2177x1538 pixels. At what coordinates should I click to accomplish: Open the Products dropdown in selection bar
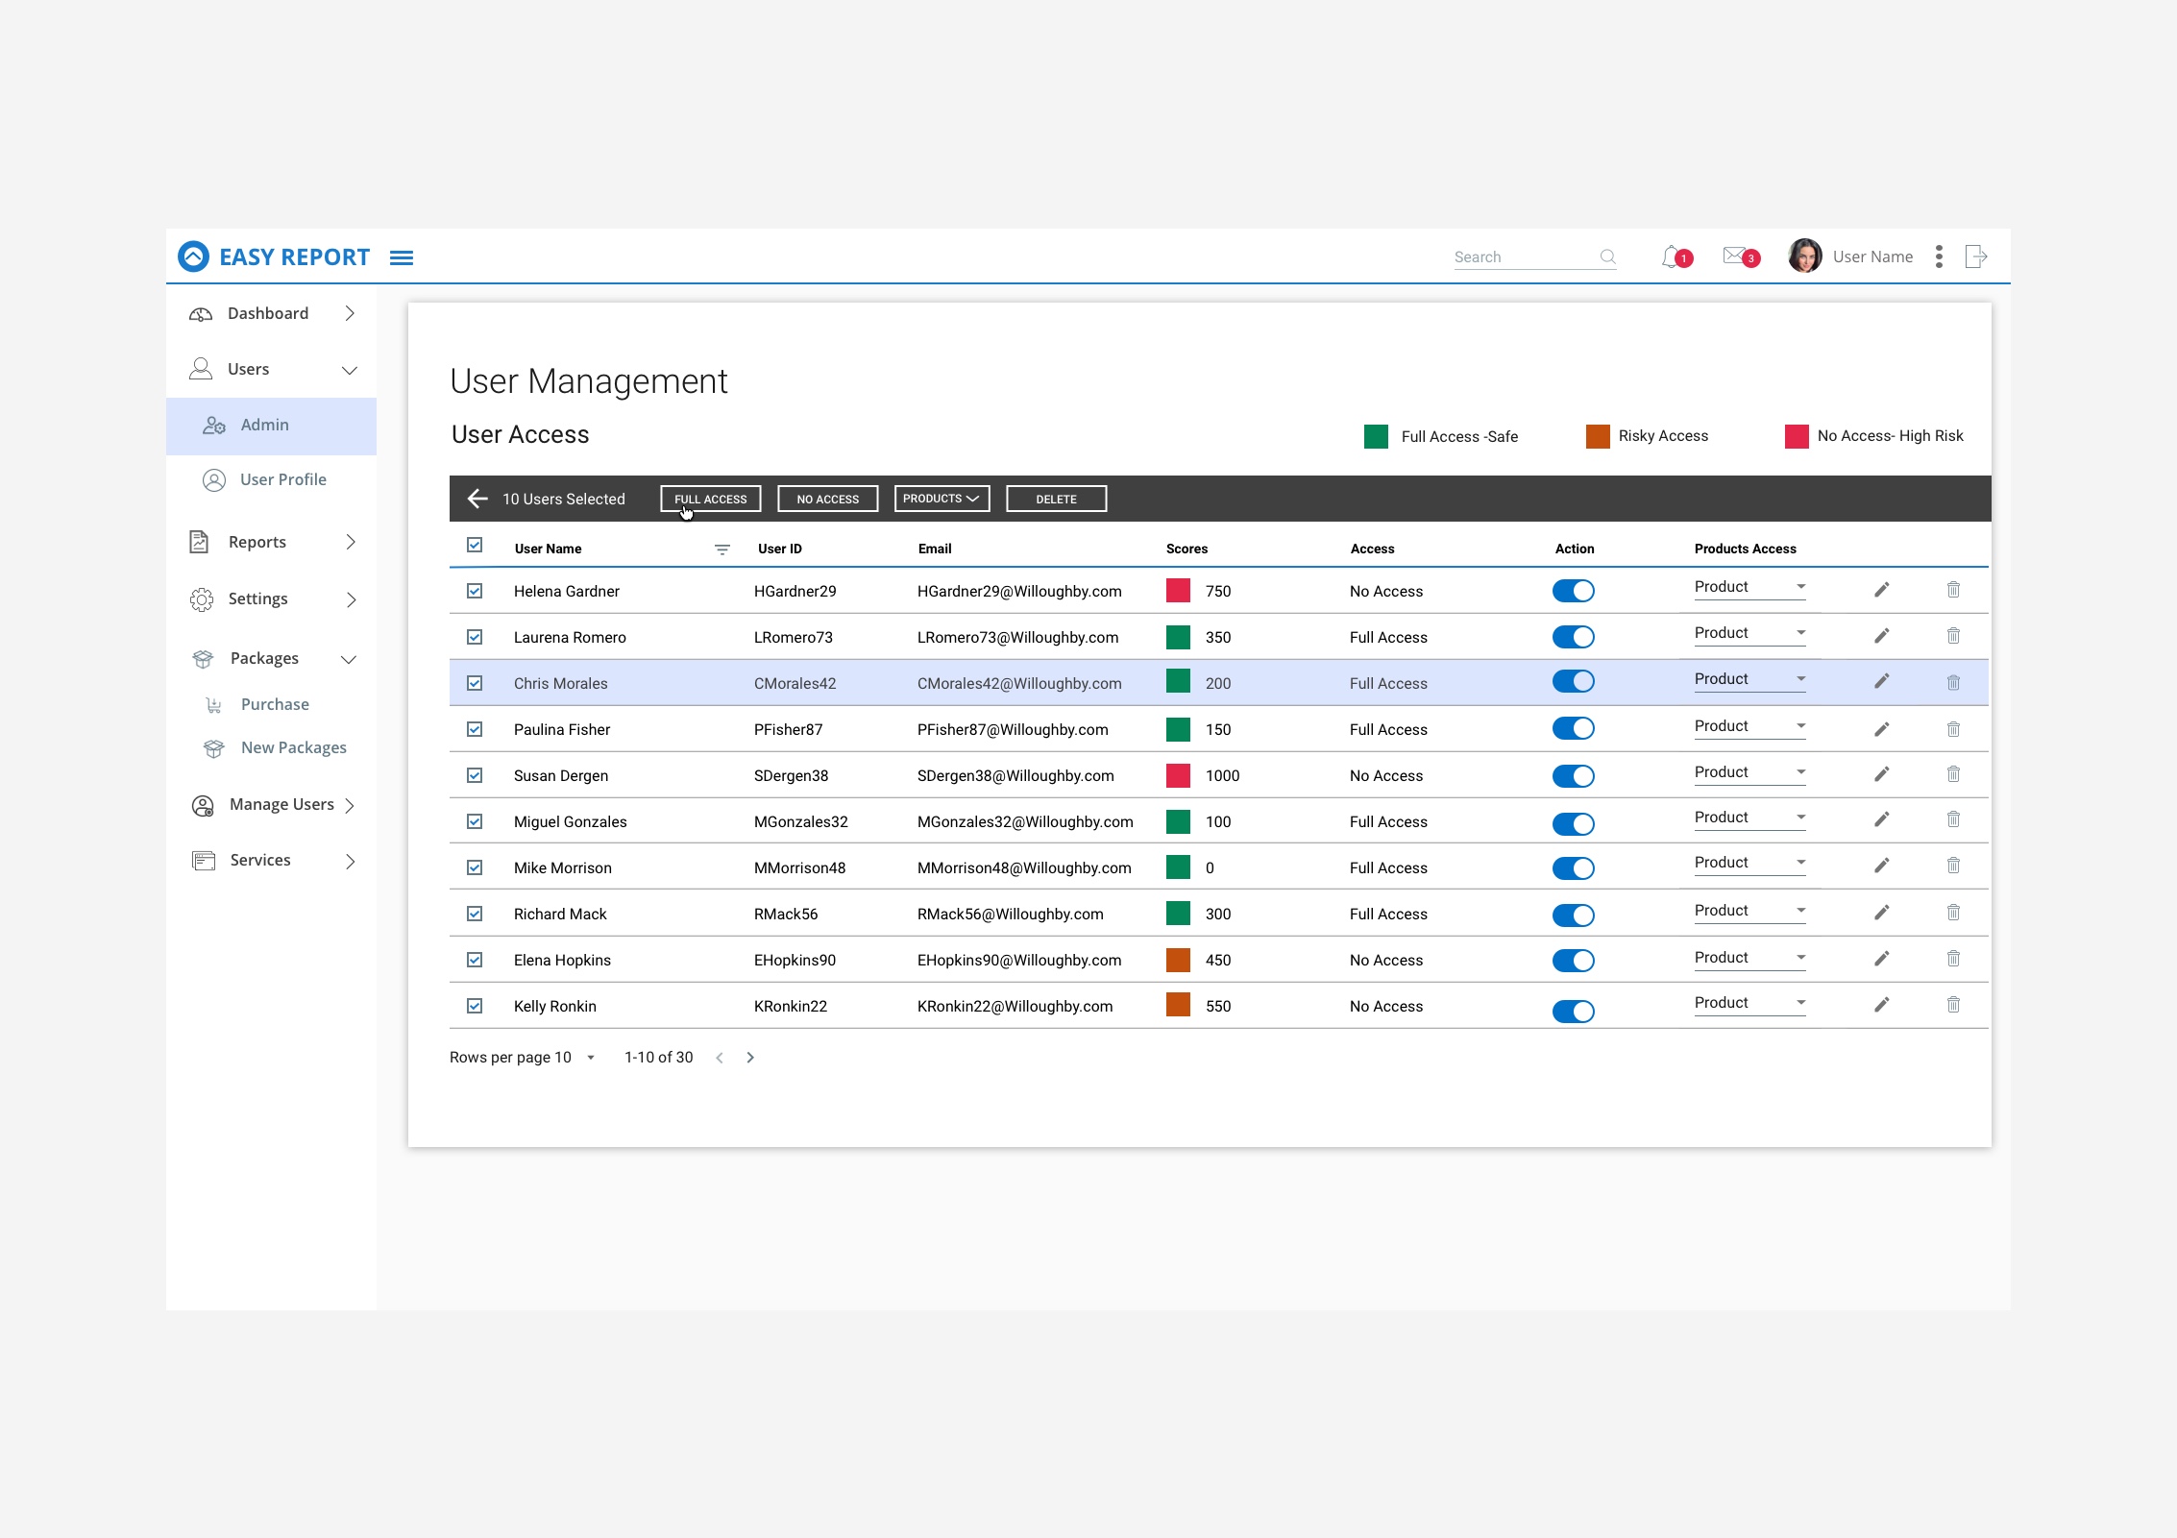[942, 499]
